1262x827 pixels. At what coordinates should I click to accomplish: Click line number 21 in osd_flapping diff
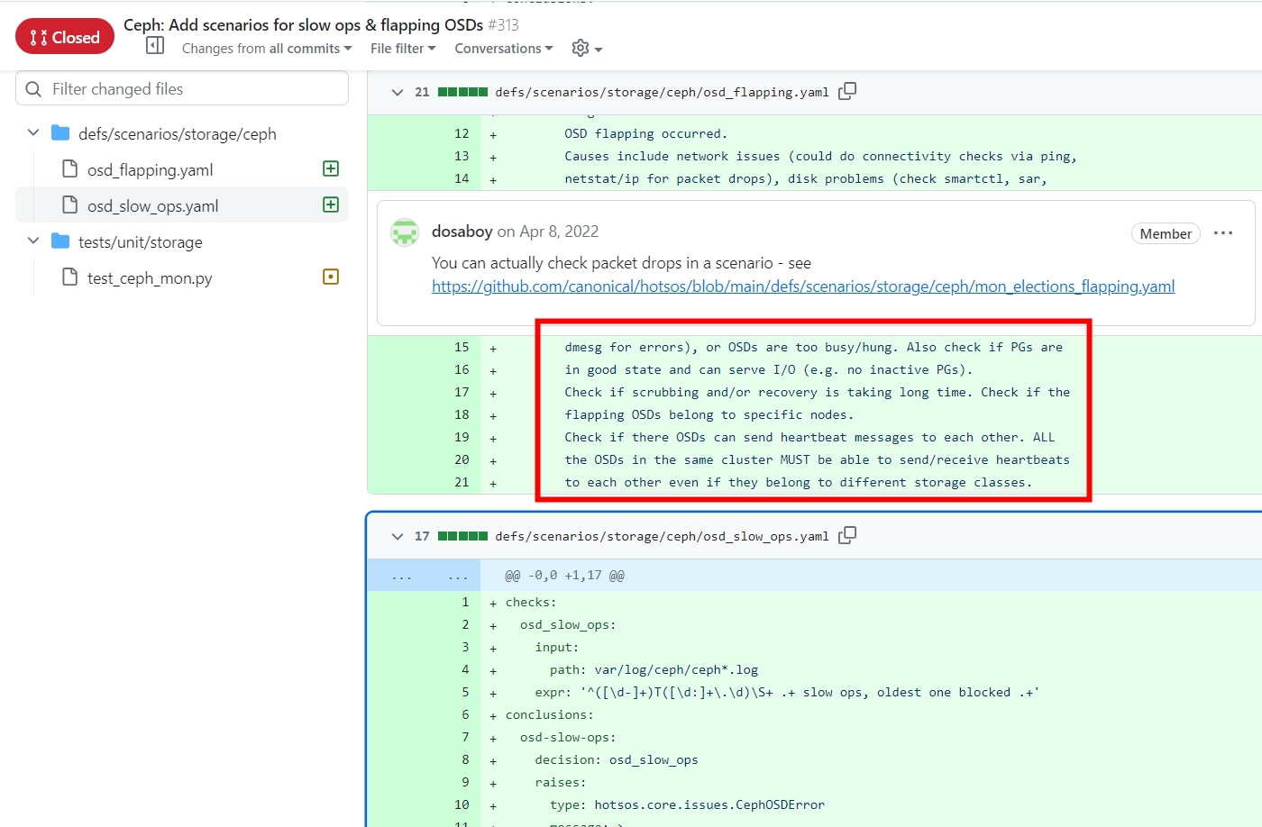tap(462, 482)
